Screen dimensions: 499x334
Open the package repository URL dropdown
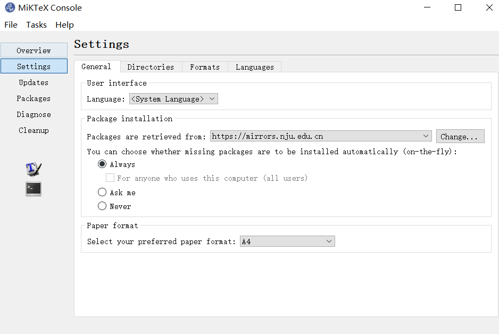tap(321, 136)
